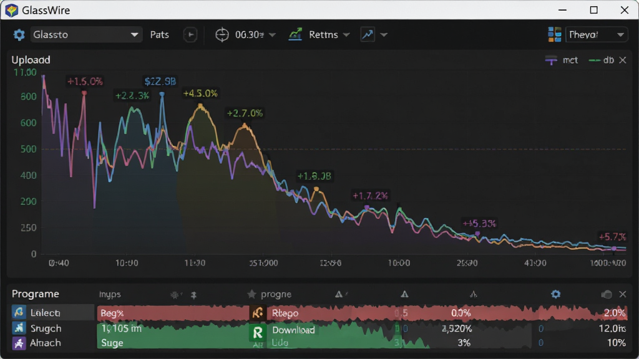Click the Lalecta app icon
Viewport: 639px width, 359px height.
coord(19,312)
